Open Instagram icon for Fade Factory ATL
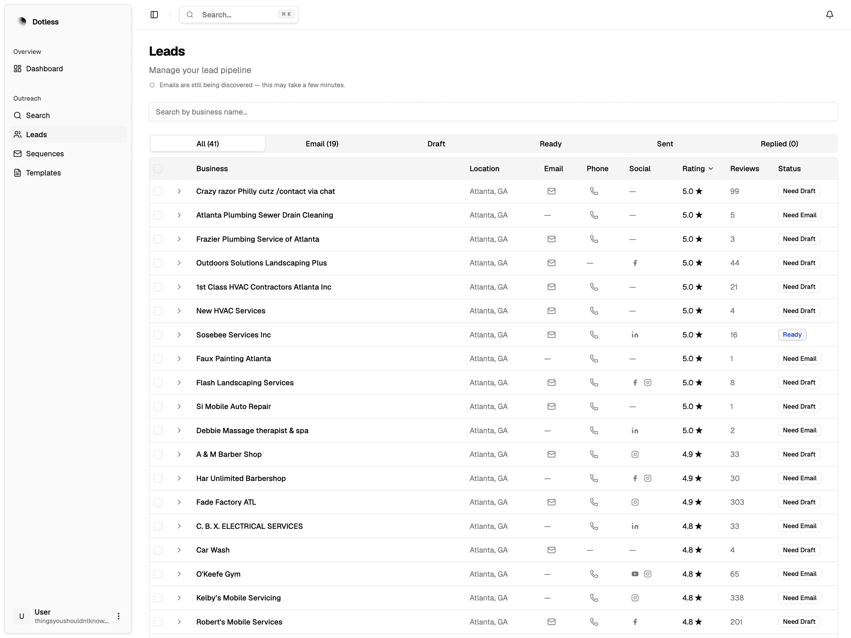This screenshot has height=638, width=851. click(635, 502)
